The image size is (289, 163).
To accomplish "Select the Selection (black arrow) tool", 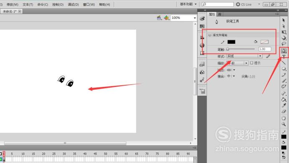I will (x=284, y=20).
